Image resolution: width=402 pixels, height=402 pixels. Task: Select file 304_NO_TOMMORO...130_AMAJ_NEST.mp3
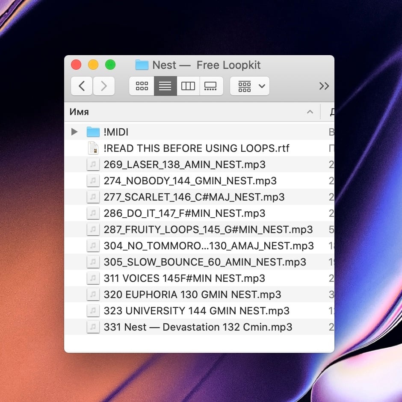pos(209,245)
